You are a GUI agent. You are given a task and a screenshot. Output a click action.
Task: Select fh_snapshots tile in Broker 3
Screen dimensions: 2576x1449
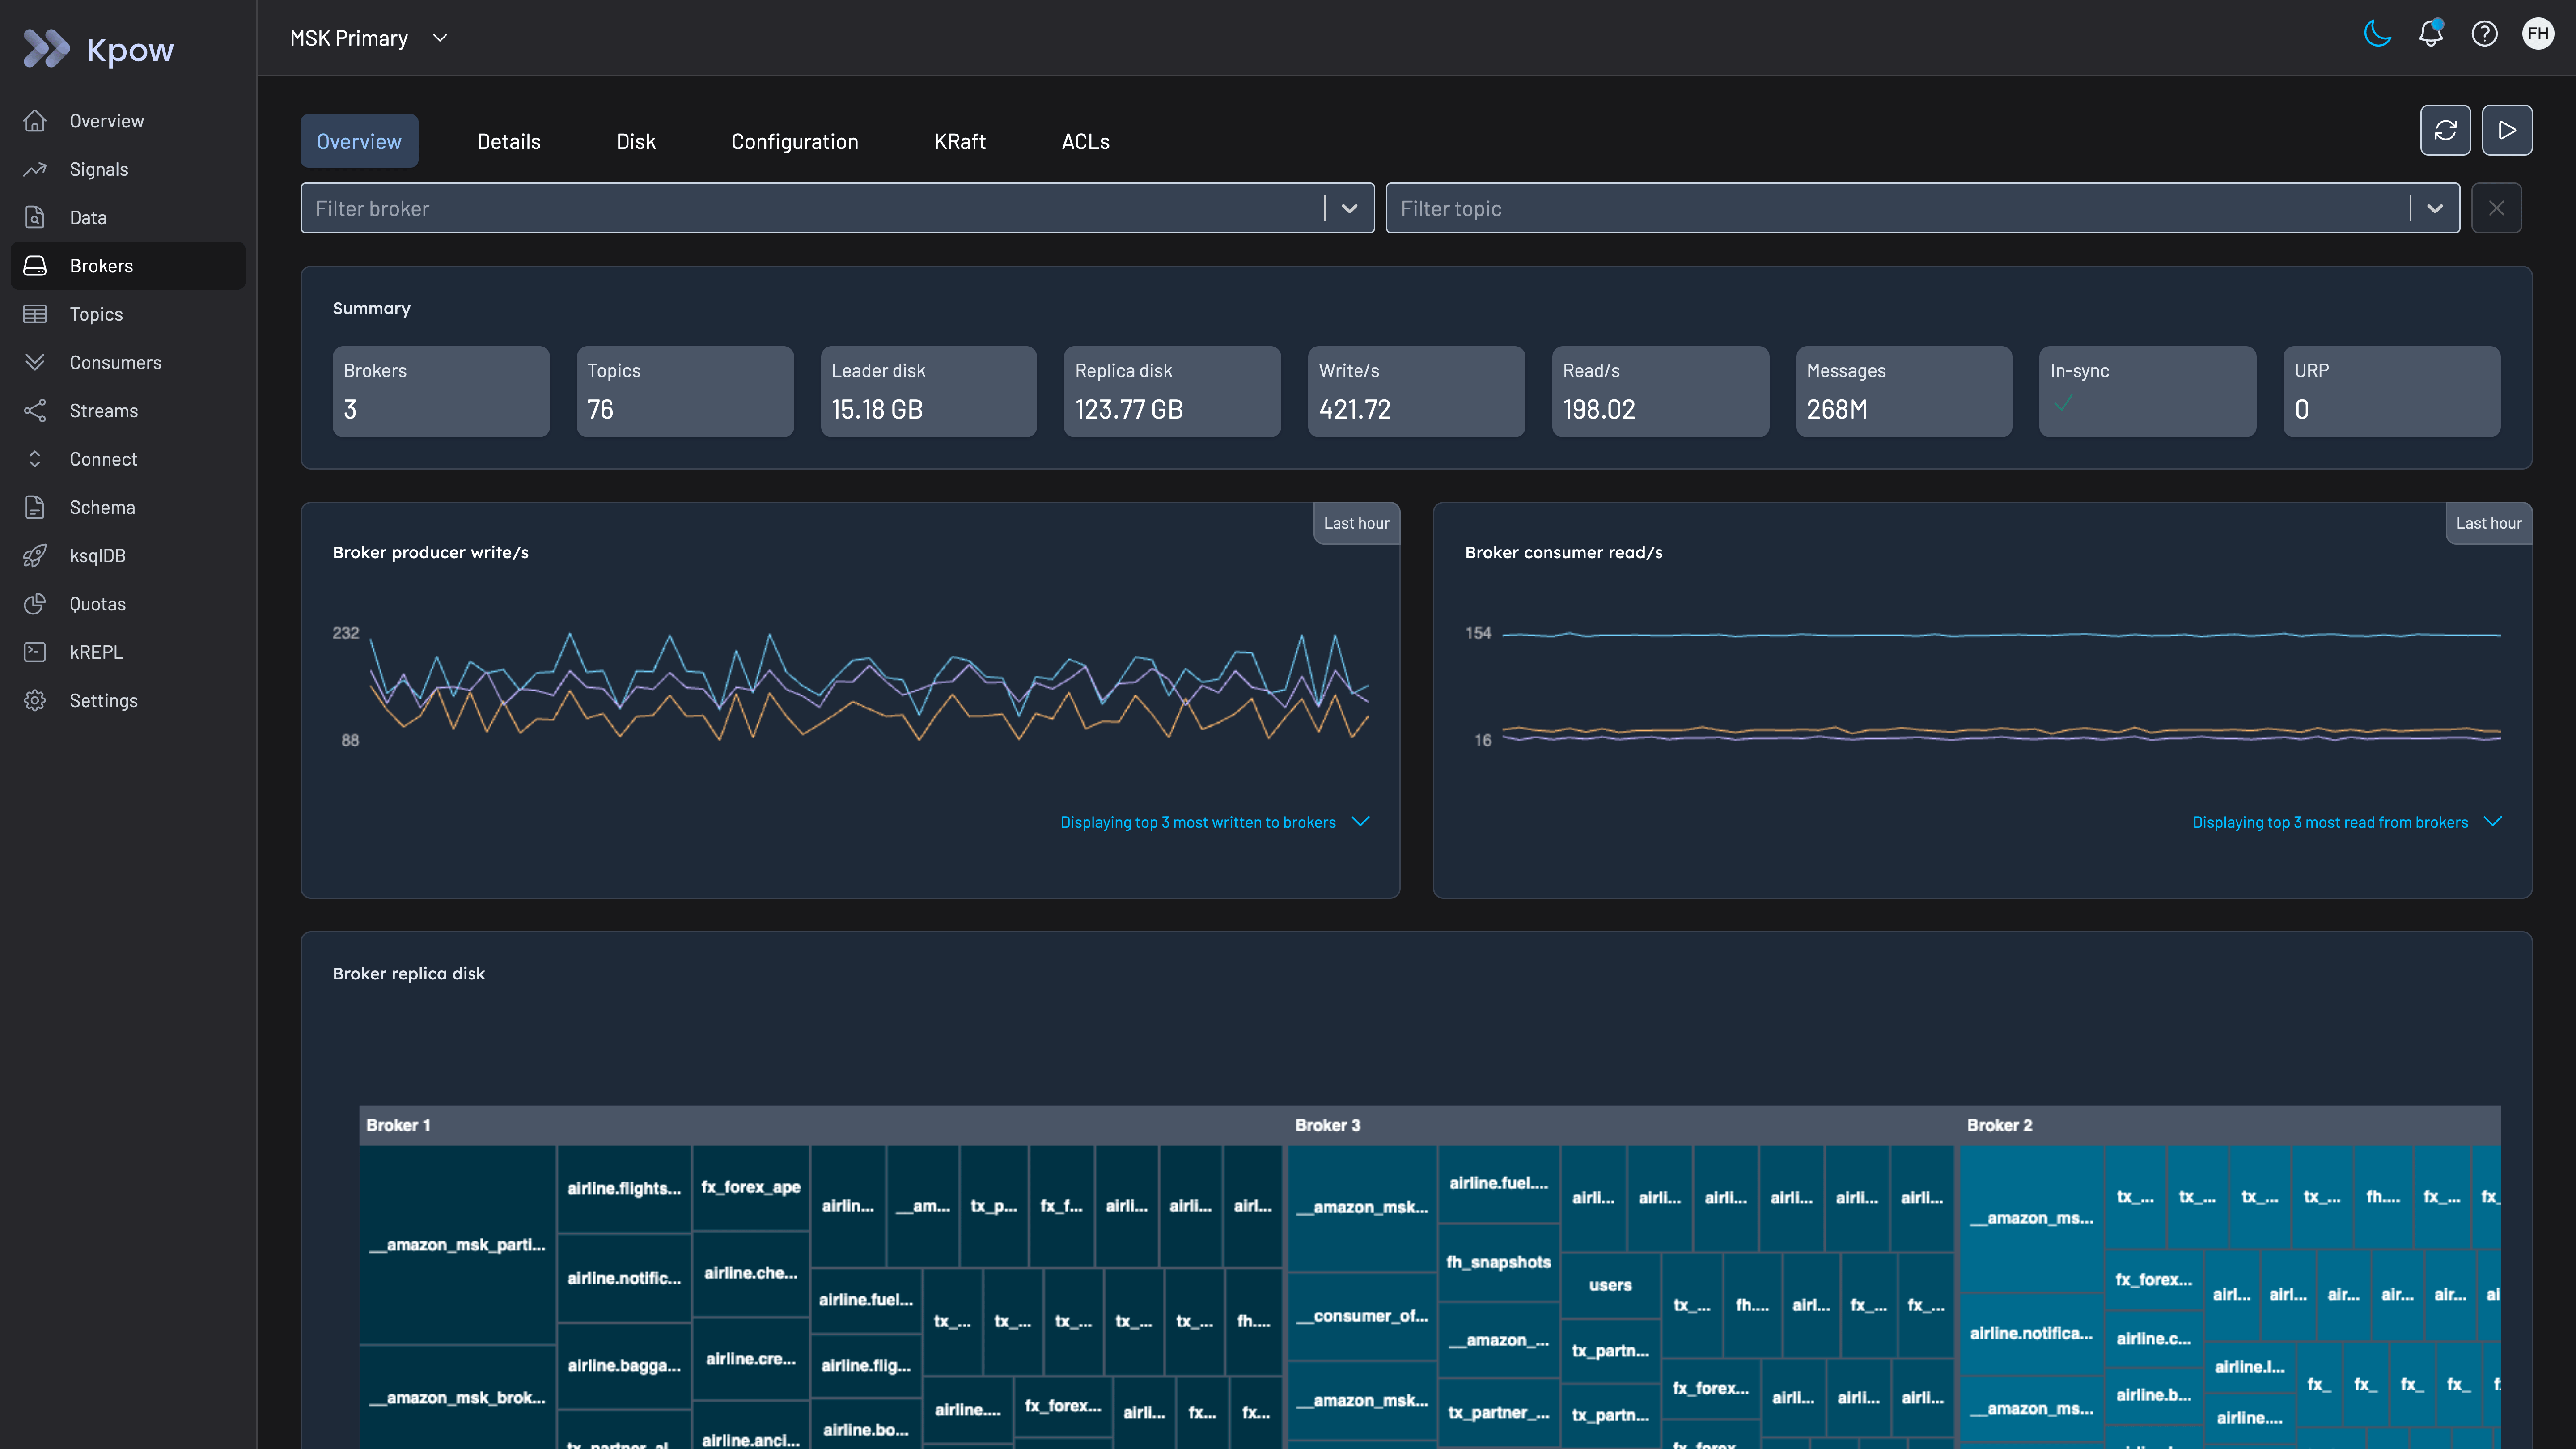point(1498,1263)
